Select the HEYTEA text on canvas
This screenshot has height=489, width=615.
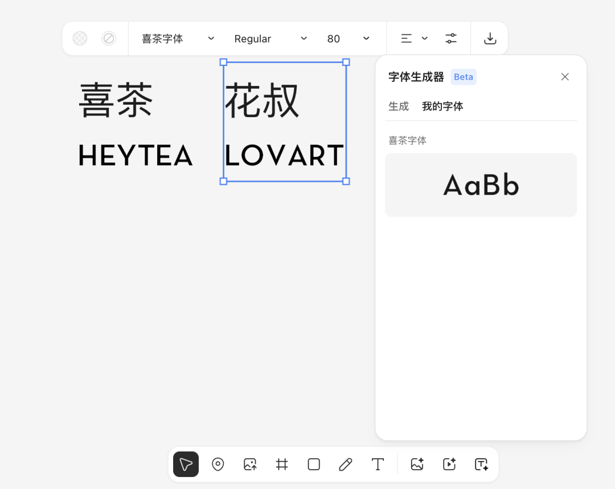point(136,156)
